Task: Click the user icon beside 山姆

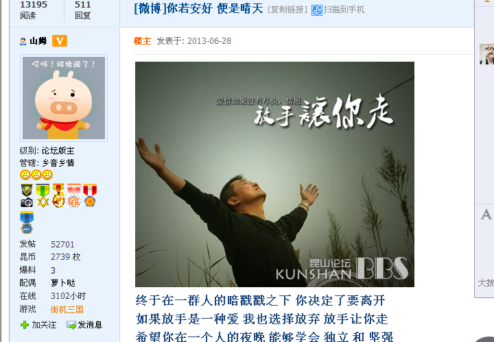Action: (x=23, y=41)
